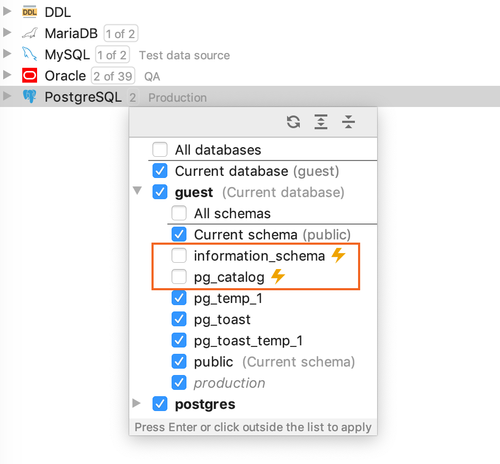Click the DDL data source icon
Image resolution: width=500 pixels, height=464 pixels.
tap(30, 11)
